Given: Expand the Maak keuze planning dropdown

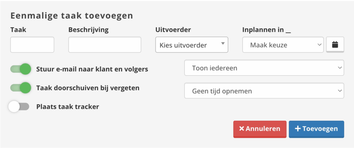Looking at the screenshot, I should tap(282, 45).
